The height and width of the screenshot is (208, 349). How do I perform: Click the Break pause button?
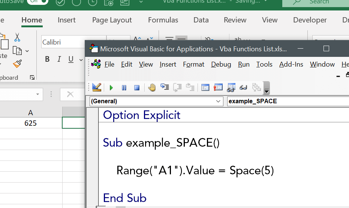pyautogui.click(x=124, y=88)
